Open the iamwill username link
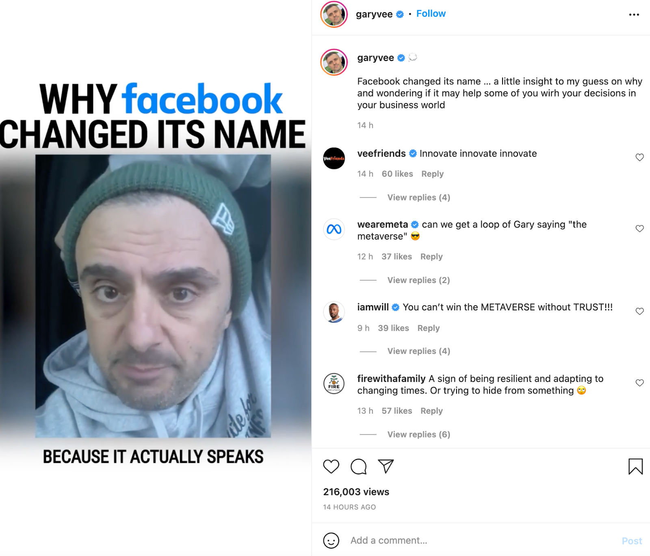The image size is (650, 556). [x=373, y=307]
